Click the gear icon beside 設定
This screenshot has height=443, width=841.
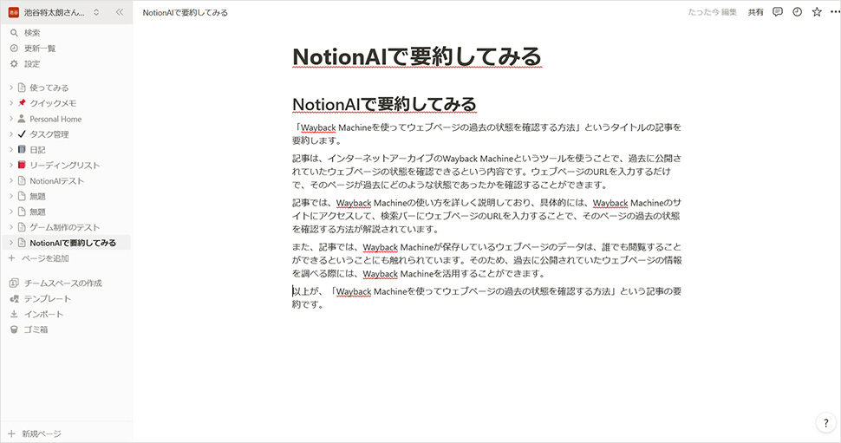point(14,64)
